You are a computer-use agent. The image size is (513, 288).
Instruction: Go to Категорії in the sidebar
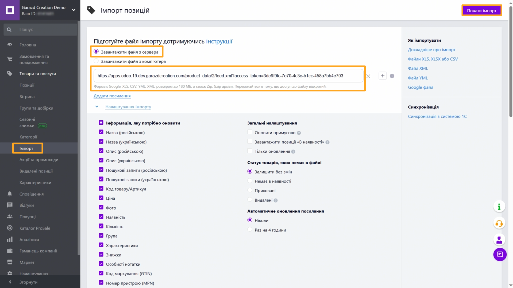click(28, 137)
